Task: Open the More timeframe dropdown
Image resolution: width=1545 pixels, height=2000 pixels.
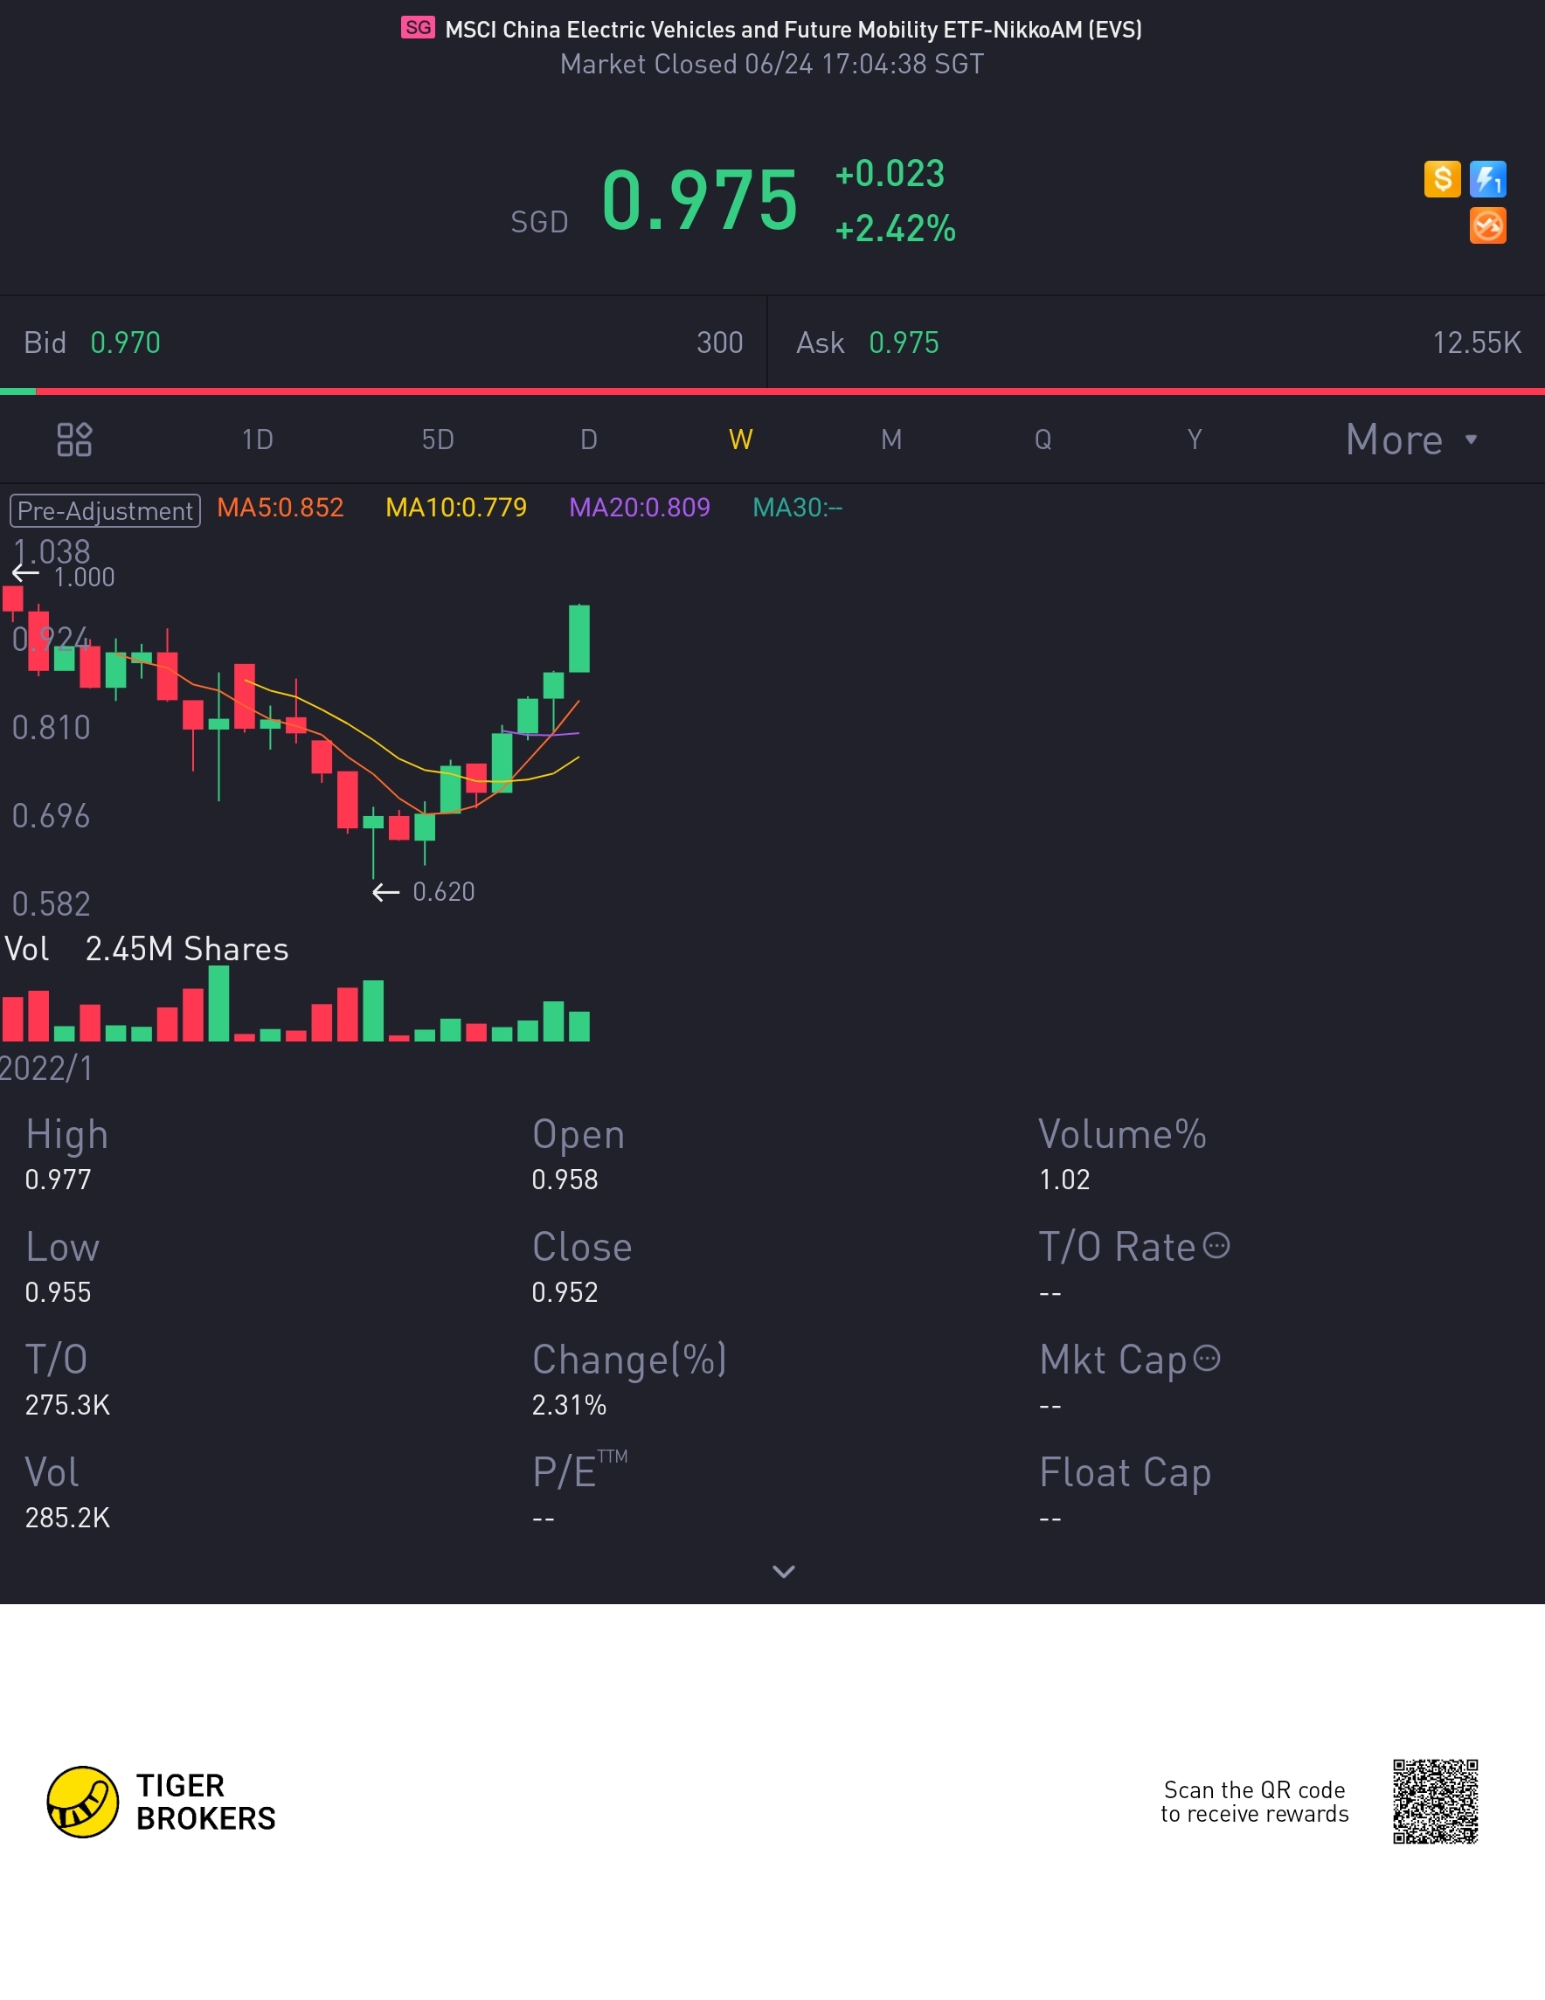Action: pos(1410,439)
